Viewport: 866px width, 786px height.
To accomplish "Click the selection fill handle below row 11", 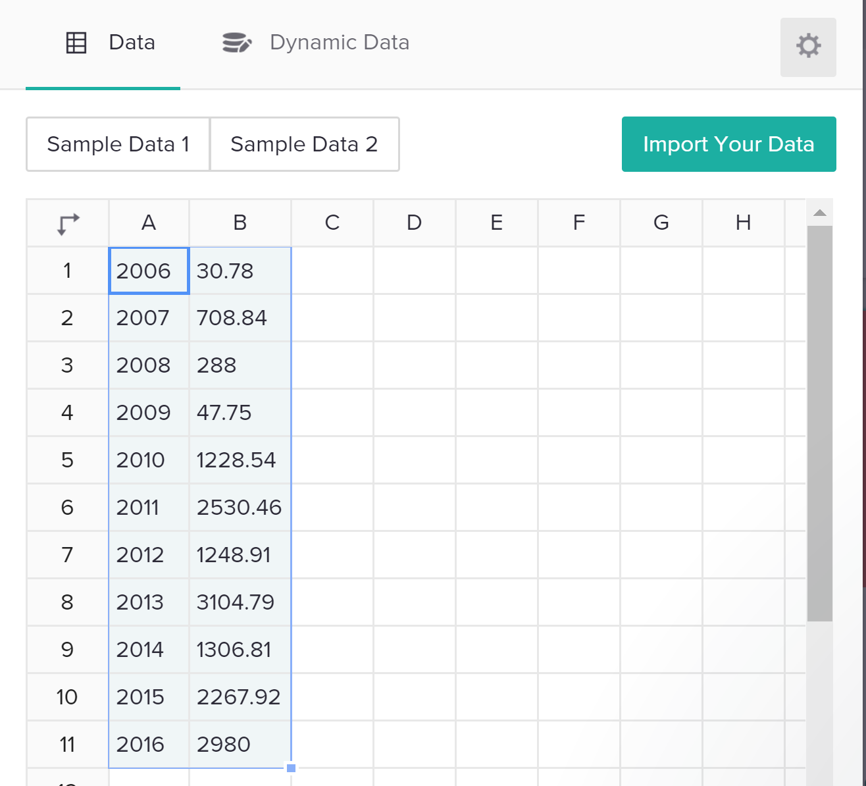I will click(292, 768).
